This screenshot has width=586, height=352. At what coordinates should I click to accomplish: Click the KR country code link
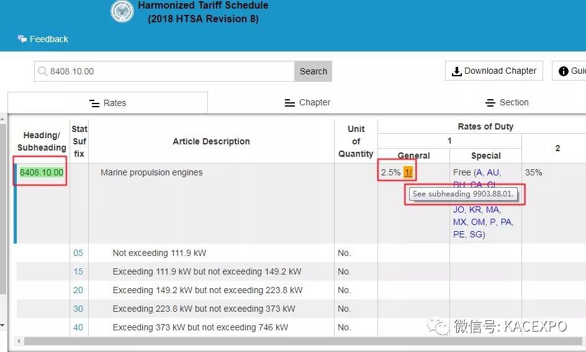(475, 210)
